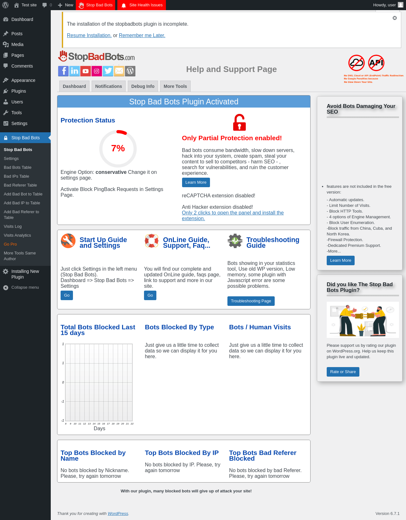
Task: Switch to the Dashboard tab
Action: (x=74, y=86)
